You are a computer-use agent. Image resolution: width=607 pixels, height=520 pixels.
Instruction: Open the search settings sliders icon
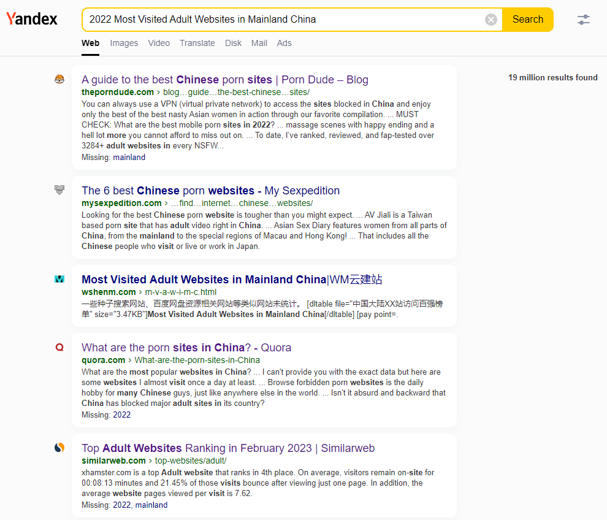(583, 20)
